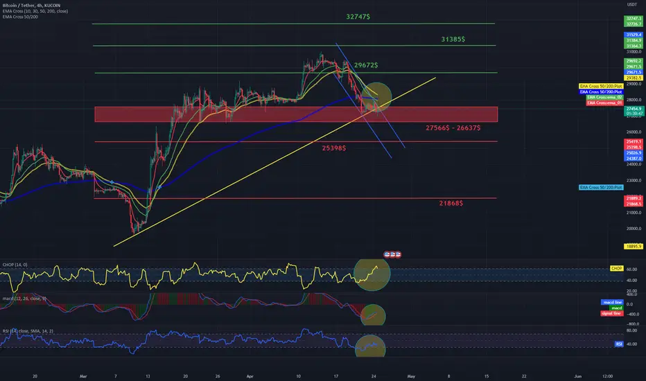Click the blue macd line axis label
The image size is (646, 381).
(612, 302)
